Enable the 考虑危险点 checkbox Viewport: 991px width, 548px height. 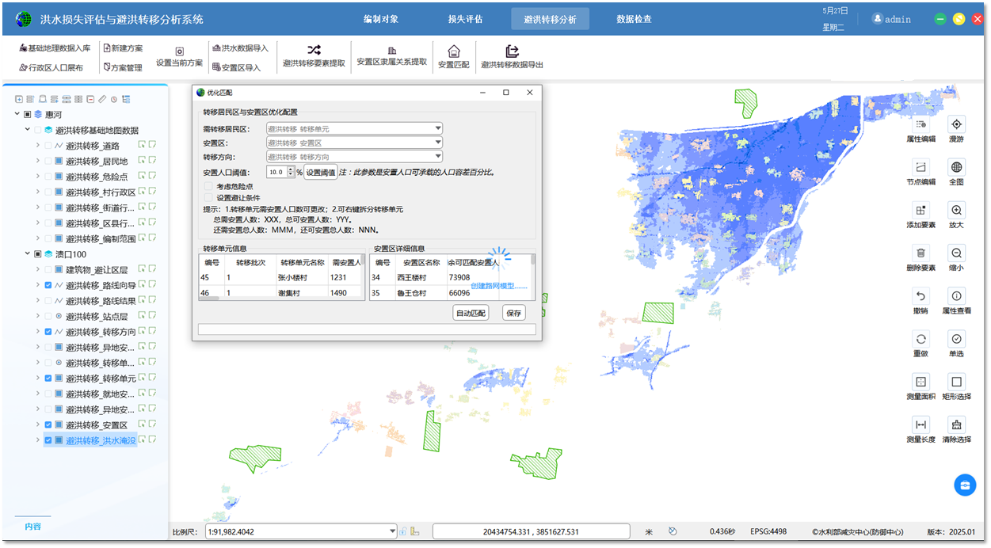pyautogui.click(x=208, y=187)
